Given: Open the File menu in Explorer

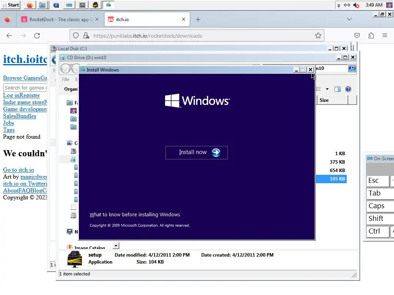Looking at the screenshot, I should [x=65, y=79].
